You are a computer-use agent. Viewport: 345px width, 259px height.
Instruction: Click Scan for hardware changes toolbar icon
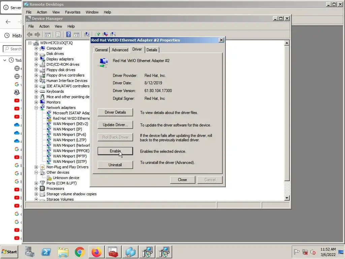coord(87,34)
